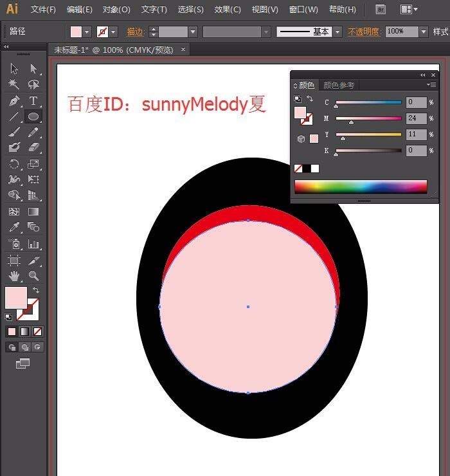Swap fill and stroke in toolbox
This screenshot has height=476, width=450.
pyautogui.click(x=36, y=290)
